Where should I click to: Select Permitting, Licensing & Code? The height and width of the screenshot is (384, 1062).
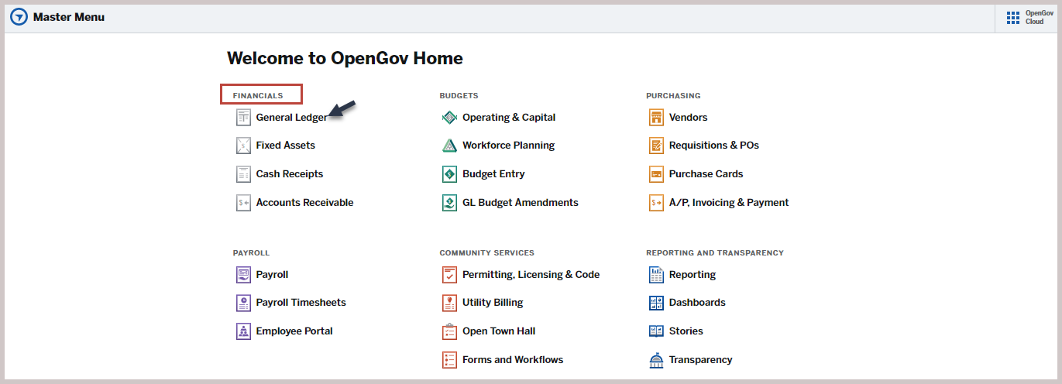click(x=531, y=275)
